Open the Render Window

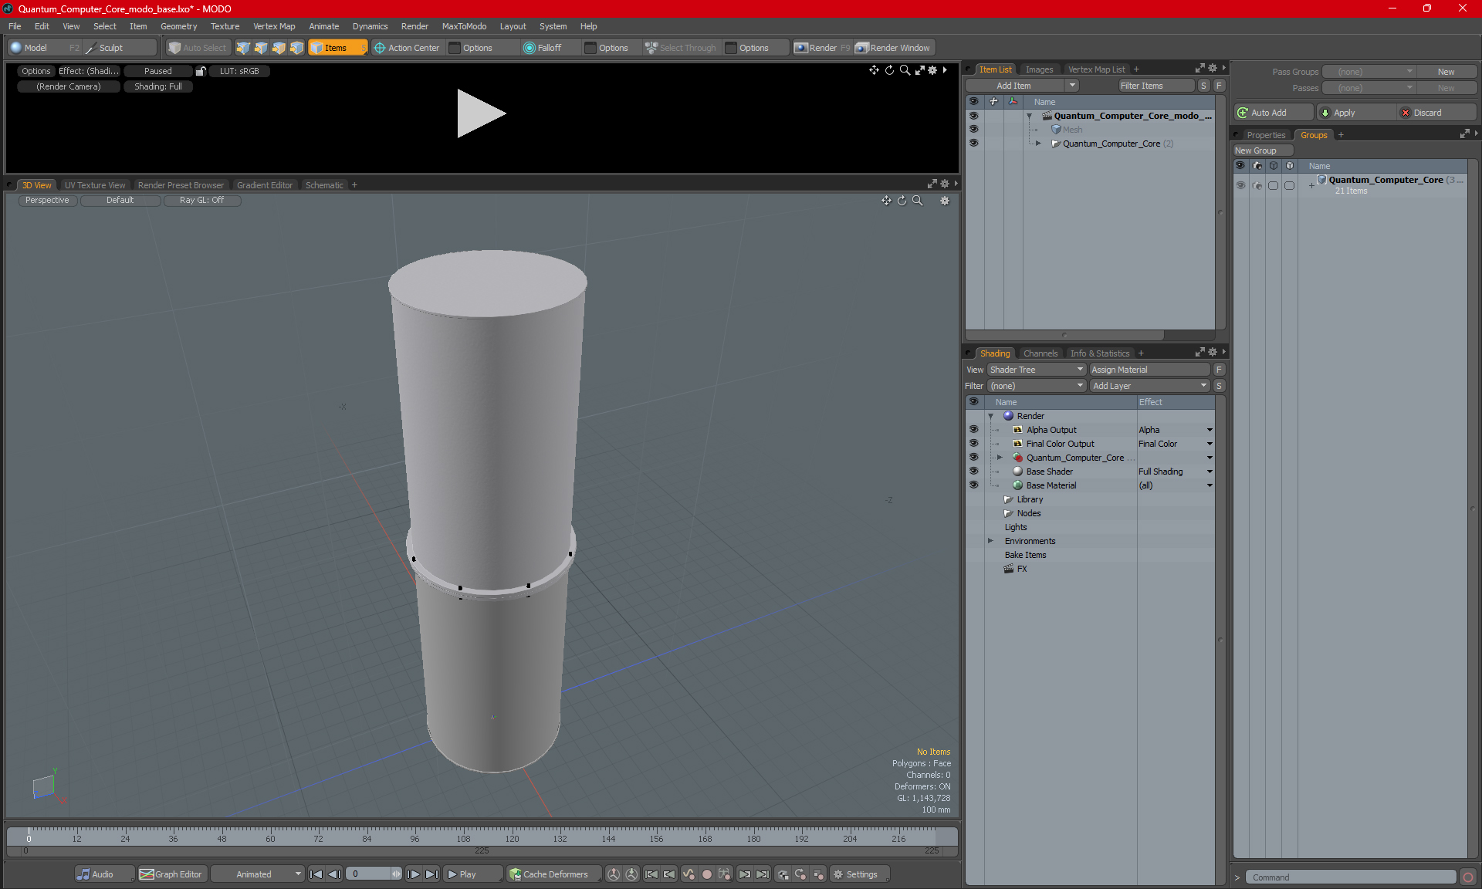894,48
